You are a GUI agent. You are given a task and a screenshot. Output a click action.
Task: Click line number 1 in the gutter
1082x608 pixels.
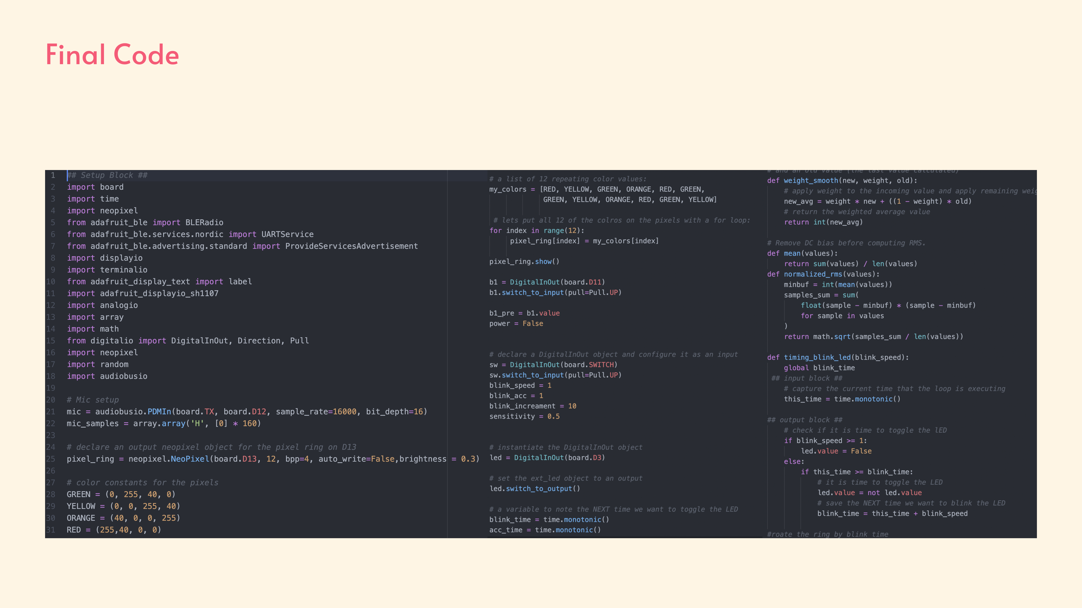pyautogui.click(x=53, y=175)
